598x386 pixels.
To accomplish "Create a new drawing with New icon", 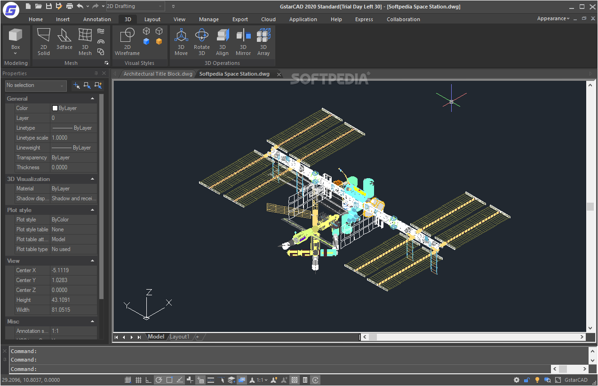I will 28,6.
